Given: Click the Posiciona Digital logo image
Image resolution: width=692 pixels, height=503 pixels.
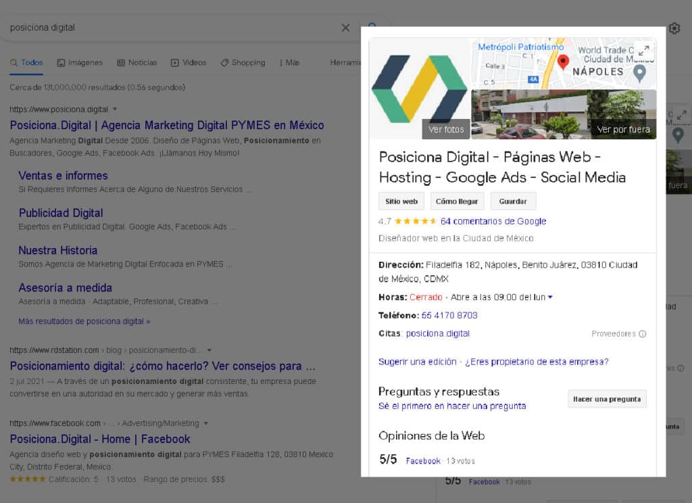Looking at the screenshot, I should tap(419, 89).
